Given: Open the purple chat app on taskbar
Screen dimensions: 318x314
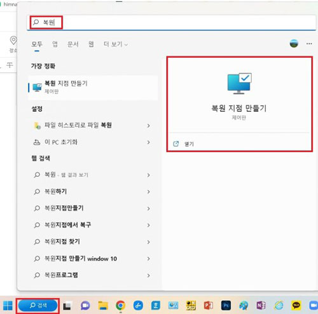Looking at the screenshot, I should 85,306.
